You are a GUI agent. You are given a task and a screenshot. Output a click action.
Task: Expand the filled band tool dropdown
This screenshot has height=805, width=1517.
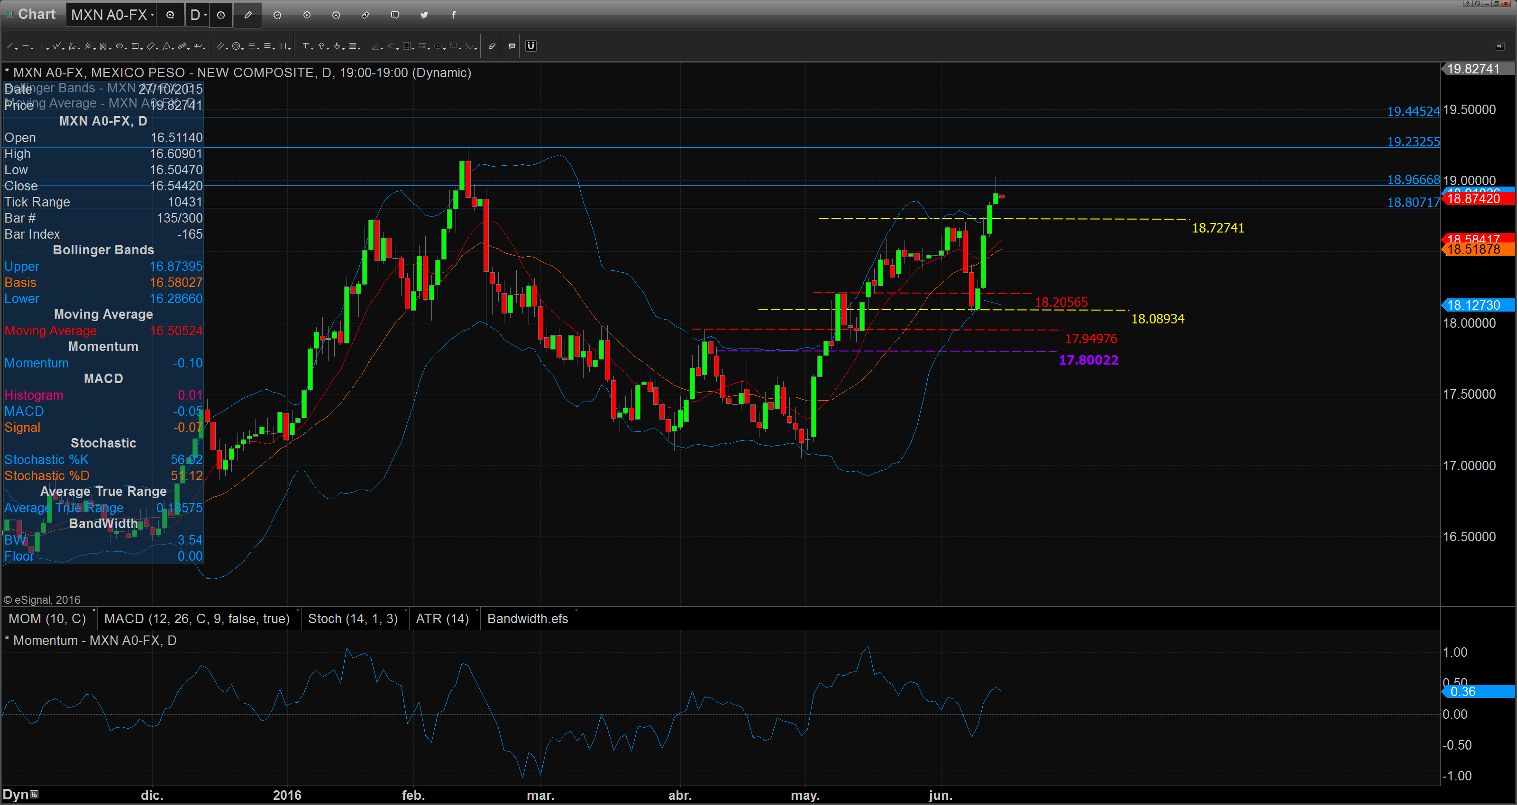(x=359, y=49)
